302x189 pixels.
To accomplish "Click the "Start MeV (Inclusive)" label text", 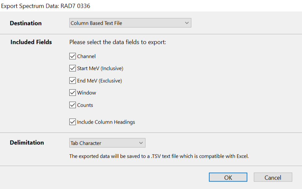I will pyautogui.click(x=100, y=69).
